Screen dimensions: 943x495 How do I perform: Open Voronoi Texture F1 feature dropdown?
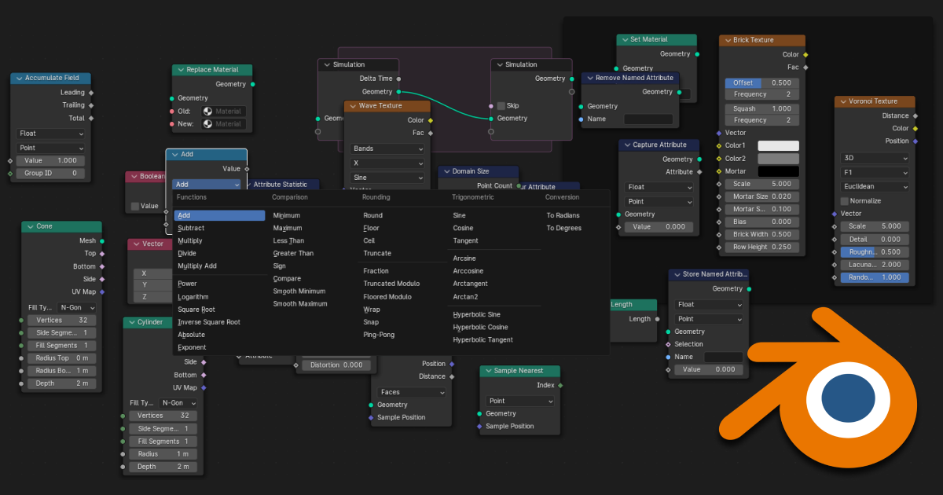[875, 172]
